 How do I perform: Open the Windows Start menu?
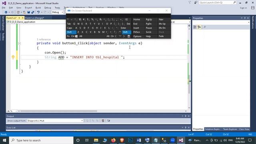(4, 140)
